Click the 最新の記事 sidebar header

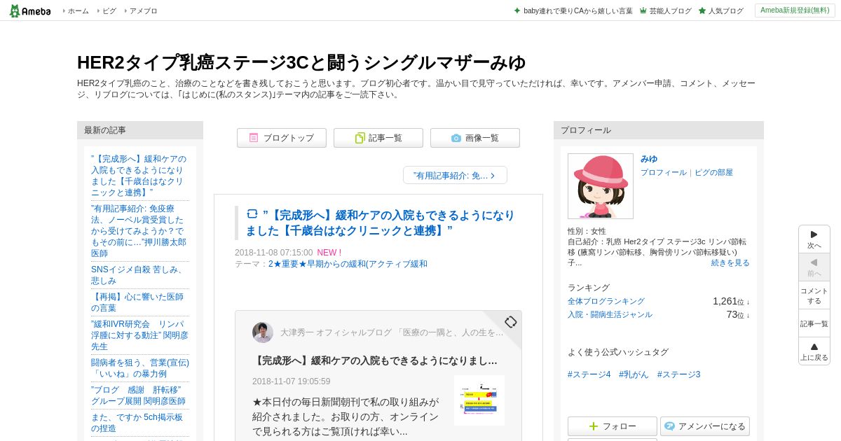(140, 130)
